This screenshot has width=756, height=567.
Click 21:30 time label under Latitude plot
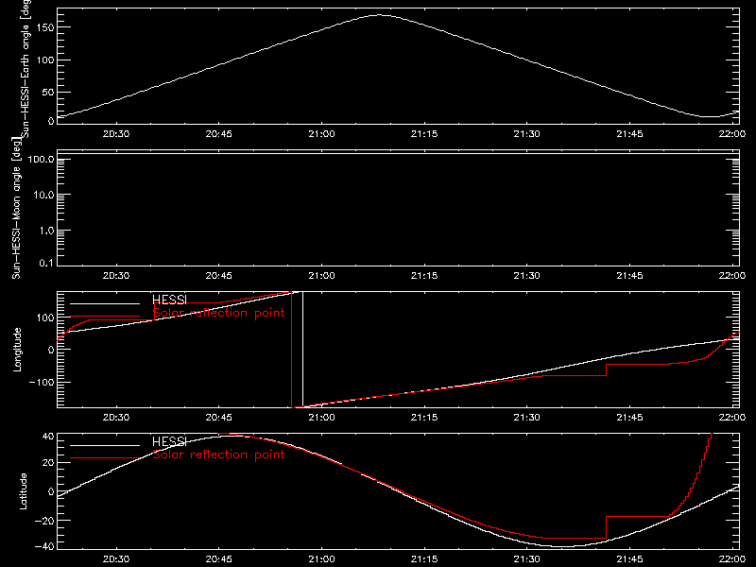527,559
